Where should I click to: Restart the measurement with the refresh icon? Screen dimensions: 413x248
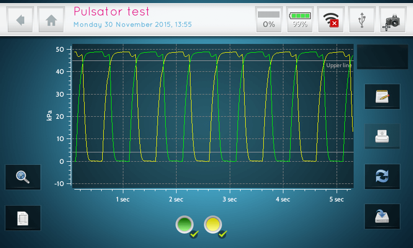pos(382,177)
